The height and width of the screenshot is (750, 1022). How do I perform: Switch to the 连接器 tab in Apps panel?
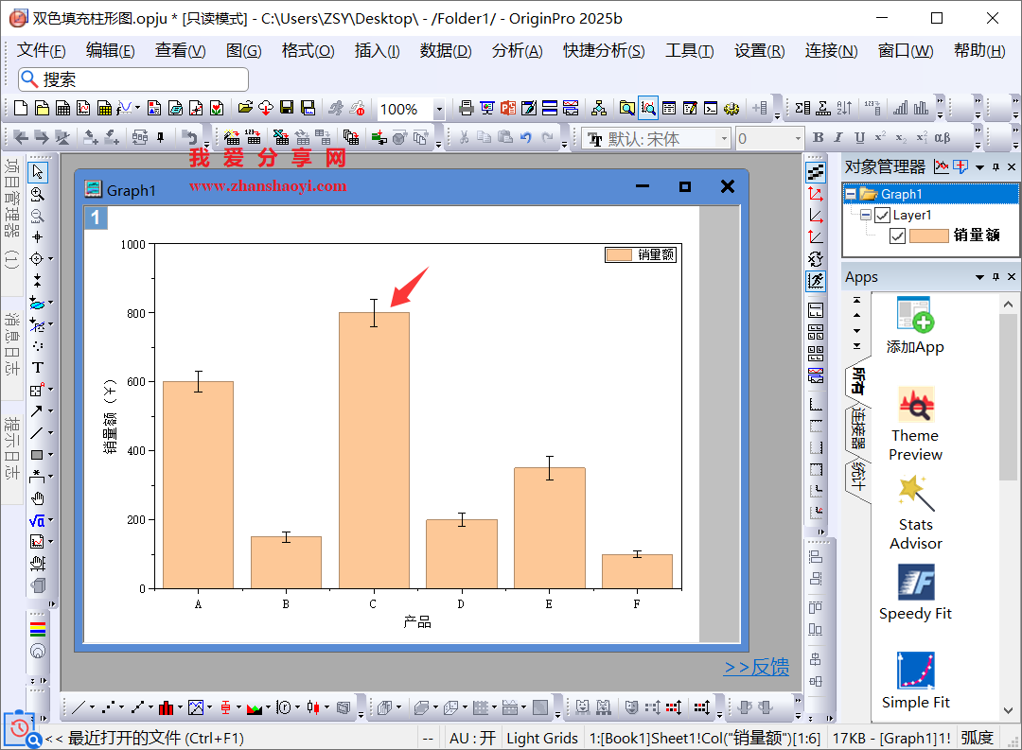point(857,428)
